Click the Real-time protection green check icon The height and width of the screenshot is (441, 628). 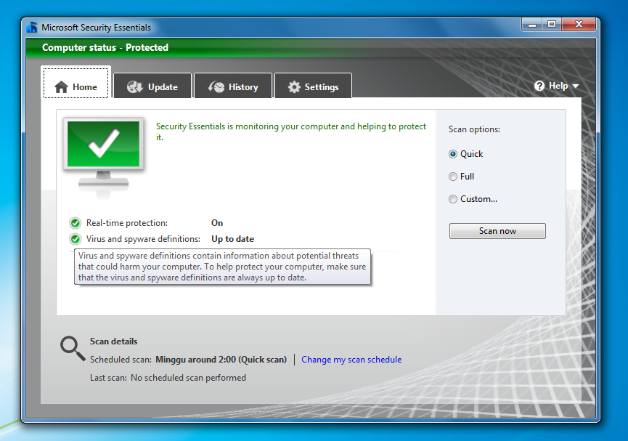point(75,223)
